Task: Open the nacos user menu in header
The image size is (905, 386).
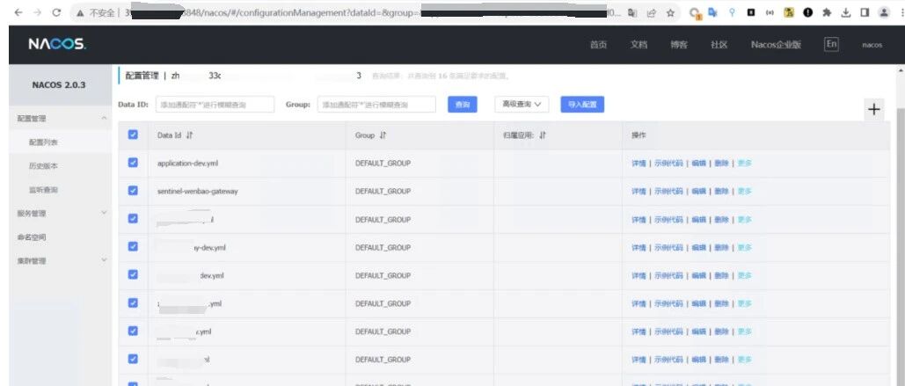Action: pos(872,45)
